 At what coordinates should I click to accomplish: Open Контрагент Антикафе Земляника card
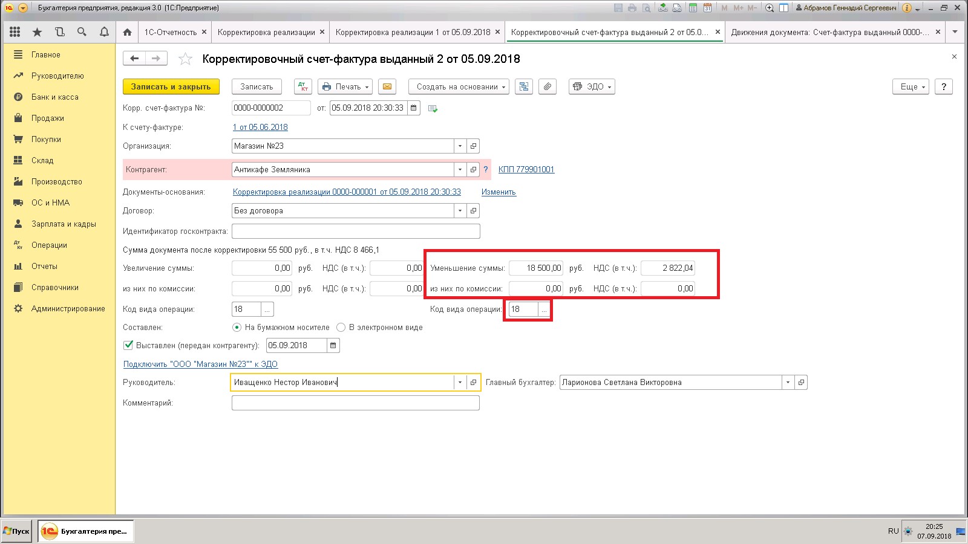click(474, 169)
